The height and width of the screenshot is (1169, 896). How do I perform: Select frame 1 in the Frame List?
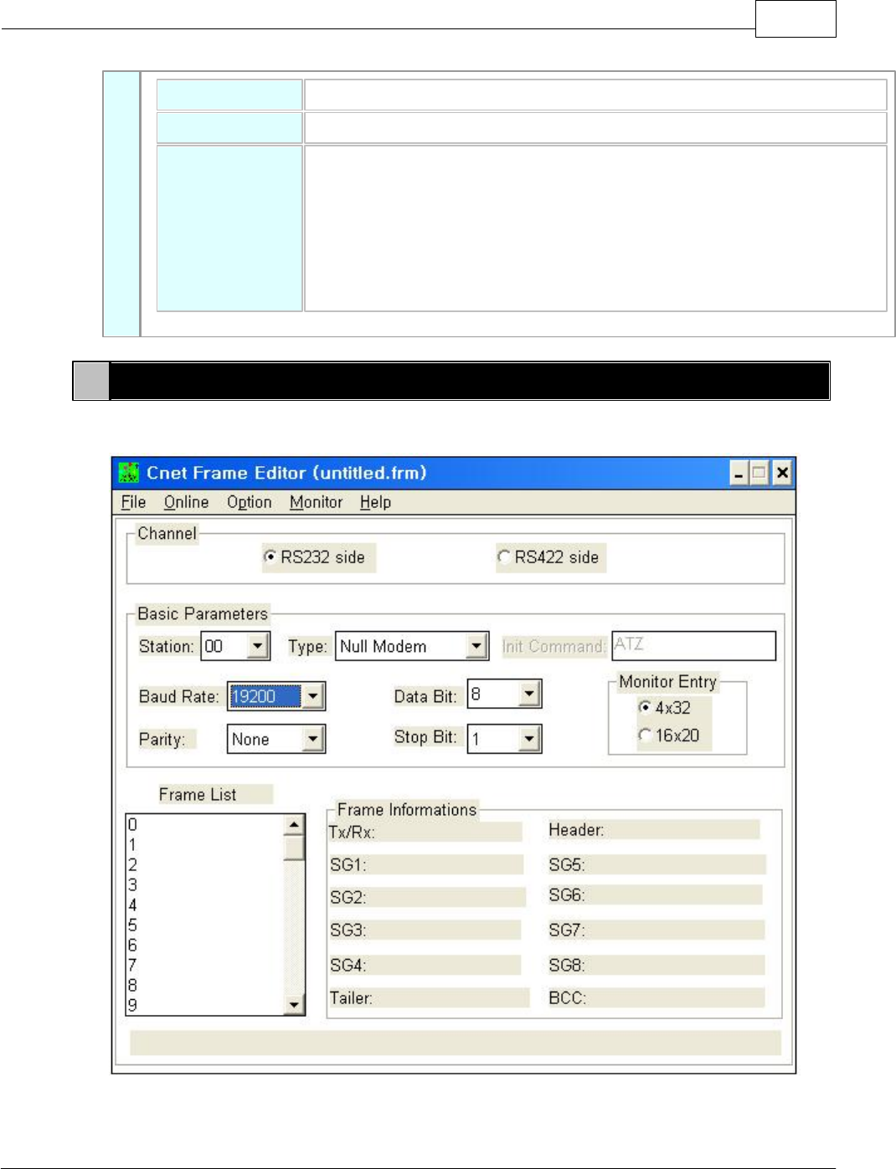click(132, 845)
